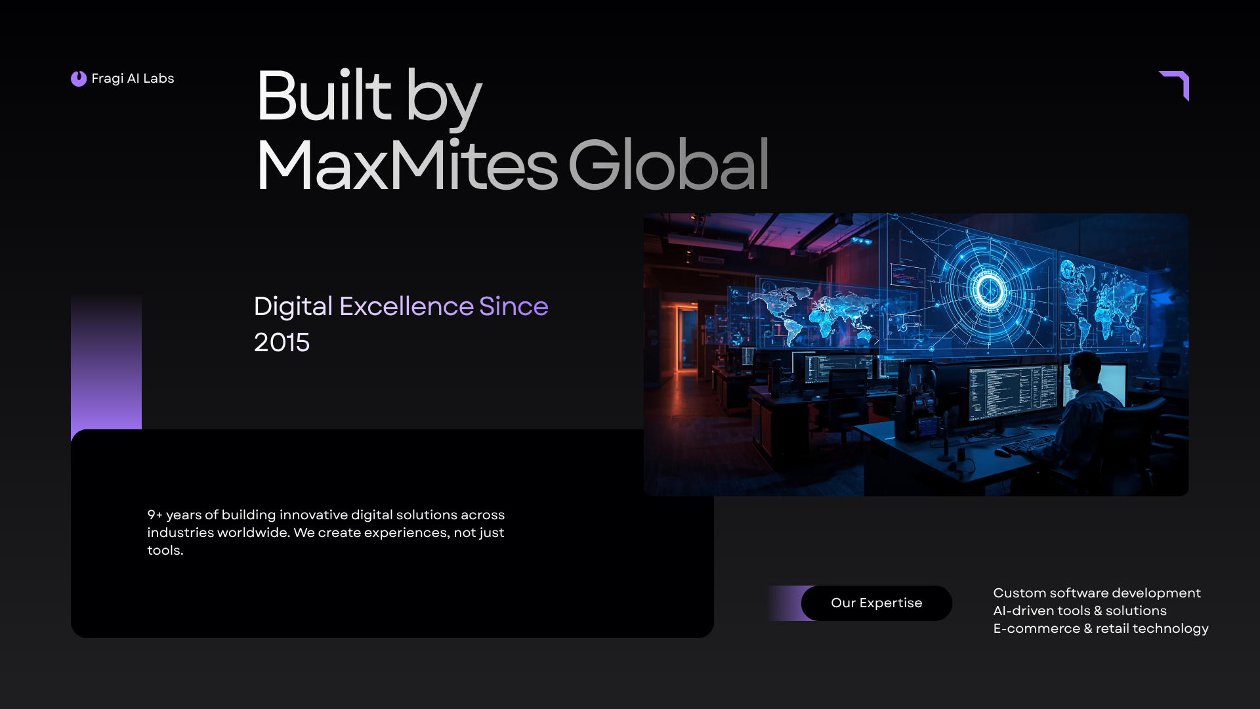Click "AI-driven tools & solutions" text
This screenshot has height=709, width=1260.
coord(1080,611)
